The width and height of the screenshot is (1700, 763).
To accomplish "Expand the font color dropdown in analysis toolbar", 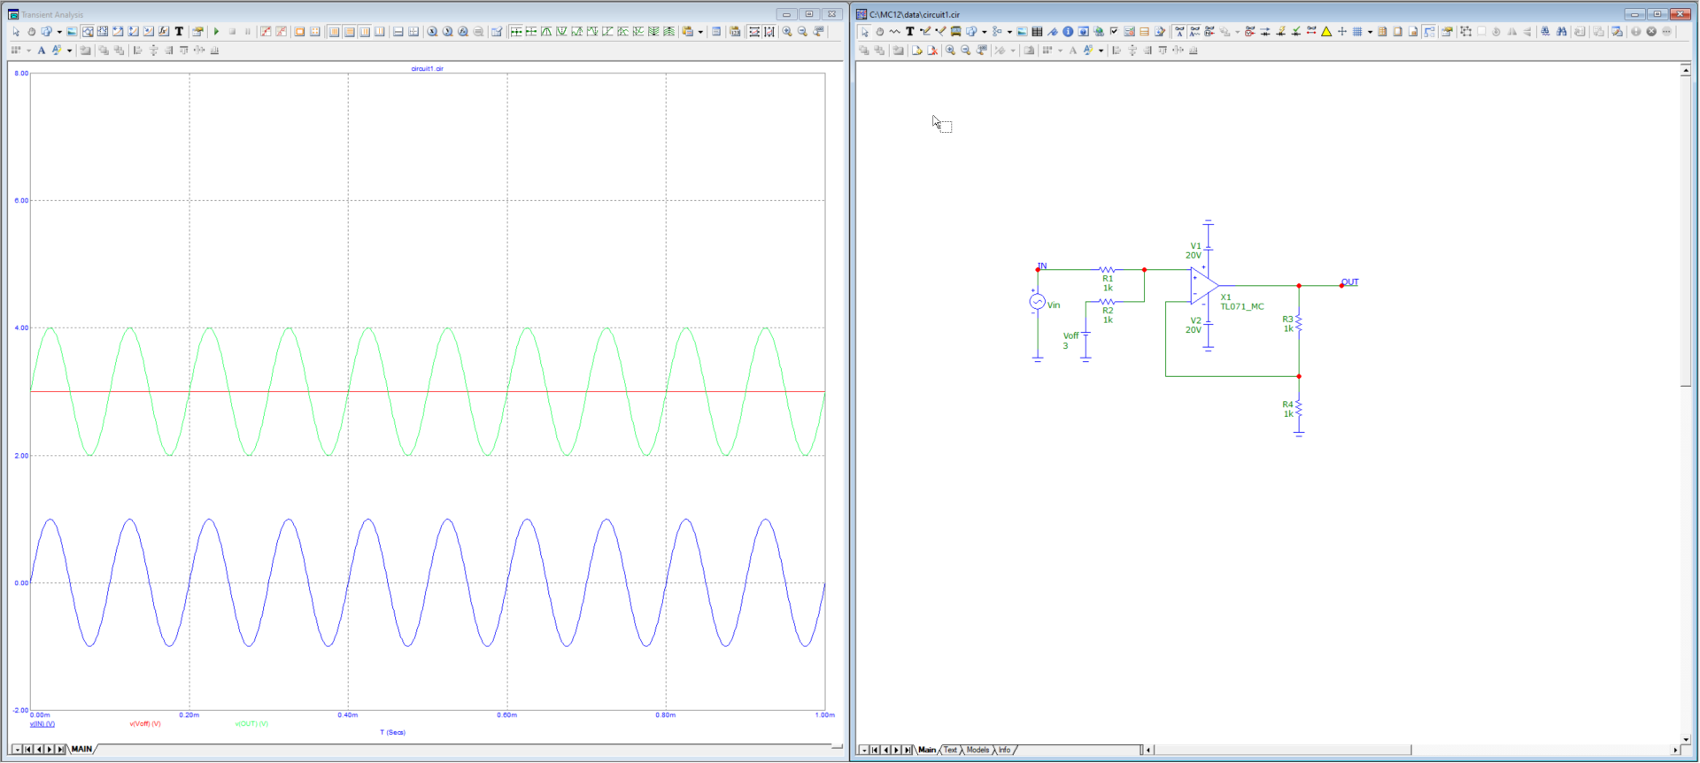I will coord(69,50).
